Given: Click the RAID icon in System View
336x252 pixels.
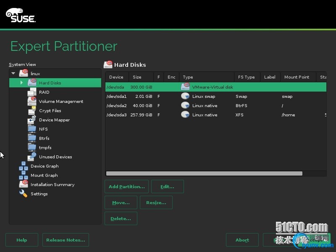Looking at the screenshot, I should 32,92.
